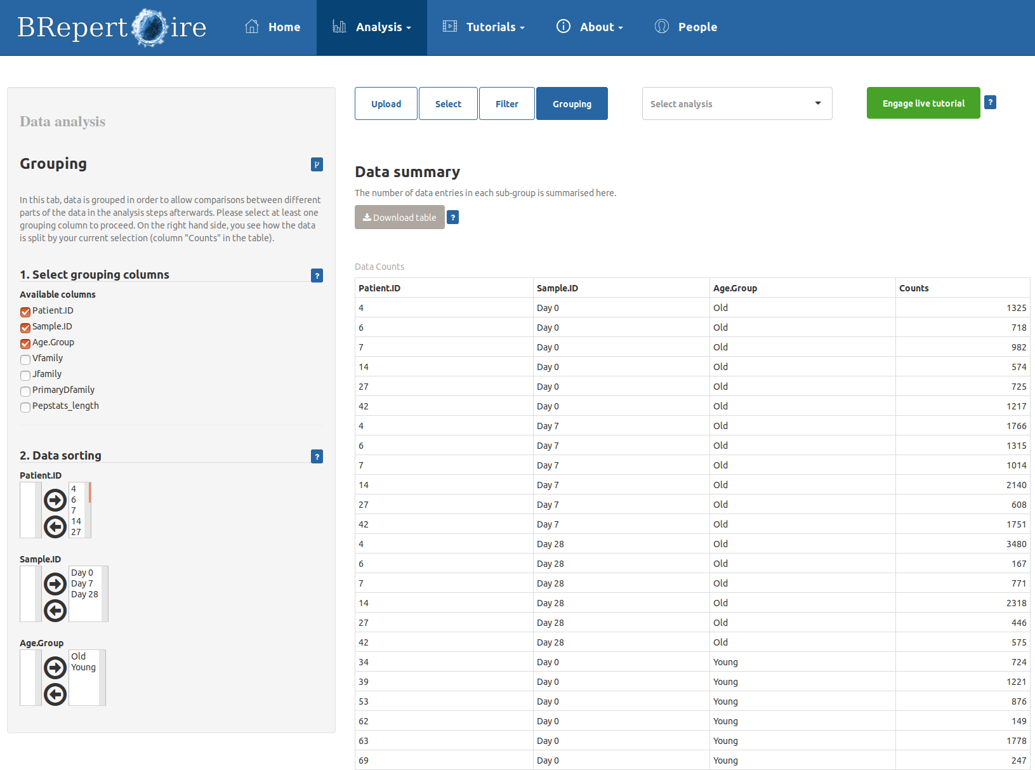
Task: Go to the Upload tab
Action: pyautogui.click(x=386, y=103)
